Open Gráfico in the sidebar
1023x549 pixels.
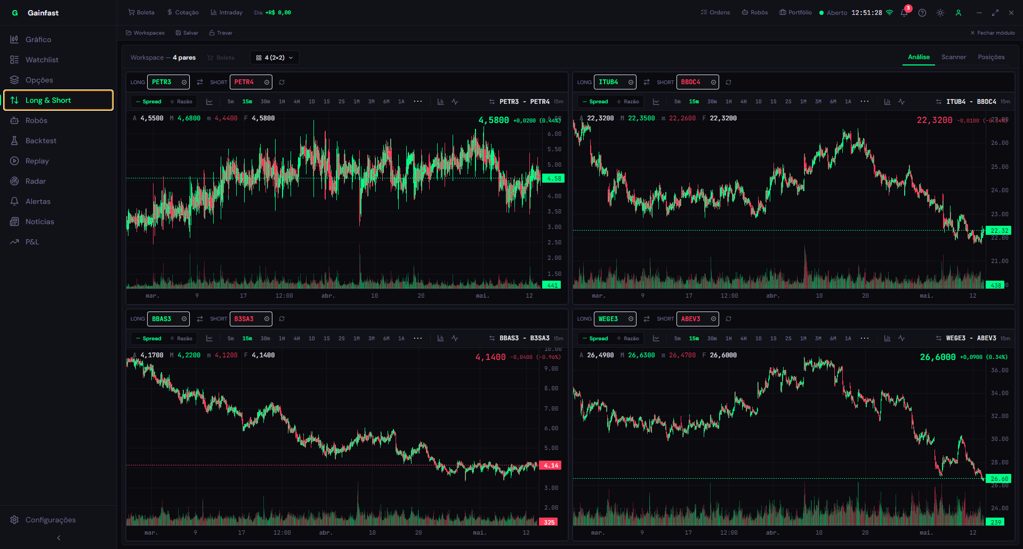click(59, 39)
